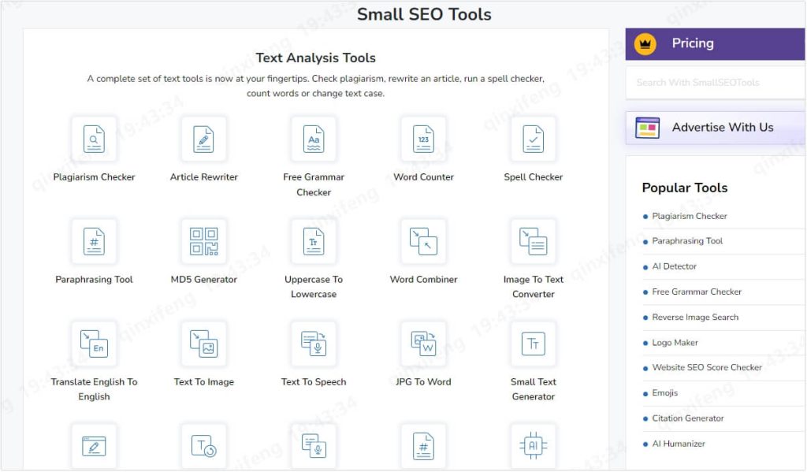Launch the Word Combiner tool
The width and height of the screenshot is (807, 472).
(423, 241)
